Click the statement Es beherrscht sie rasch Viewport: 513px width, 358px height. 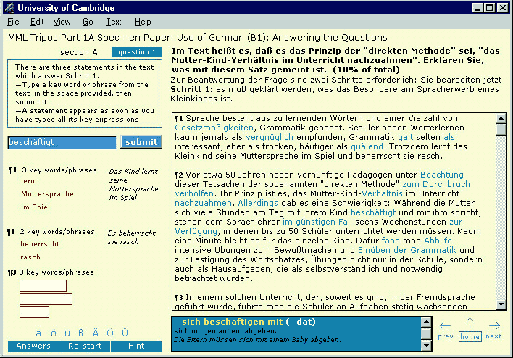pyautogui.click(x=132, y=237)
